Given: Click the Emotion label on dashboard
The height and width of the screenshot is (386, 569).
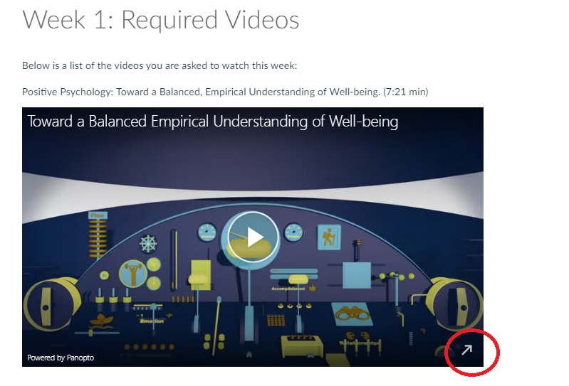Looking at the screenshot, I should click(152, 321).
